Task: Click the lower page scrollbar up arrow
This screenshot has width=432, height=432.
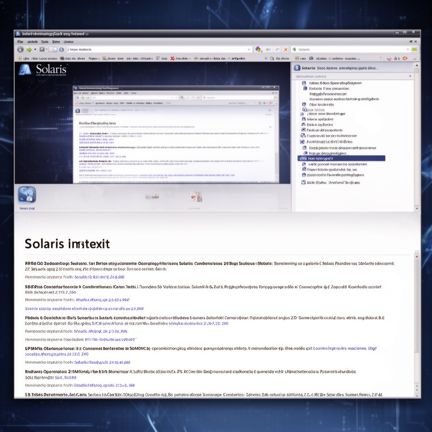Action: (x=417, y=256)
